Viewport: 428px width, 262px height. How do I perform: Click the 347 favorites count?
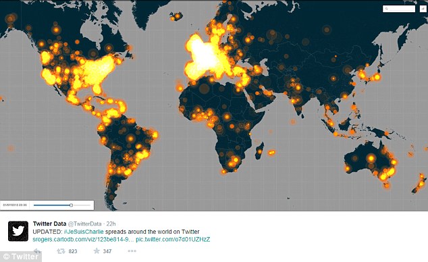click(107, 251)
